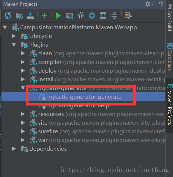Collapse the mybatis-generator plugin node

[23, 88]
